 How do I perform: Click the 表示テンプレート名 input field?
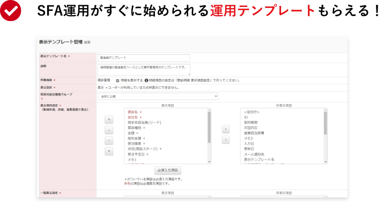pyautogui.click(x=144, y=58)
